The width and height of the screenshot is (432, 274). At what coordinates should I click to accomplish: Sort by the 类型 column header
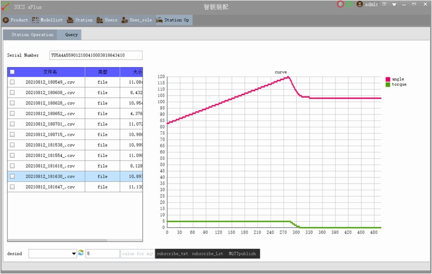coord(102,72)
